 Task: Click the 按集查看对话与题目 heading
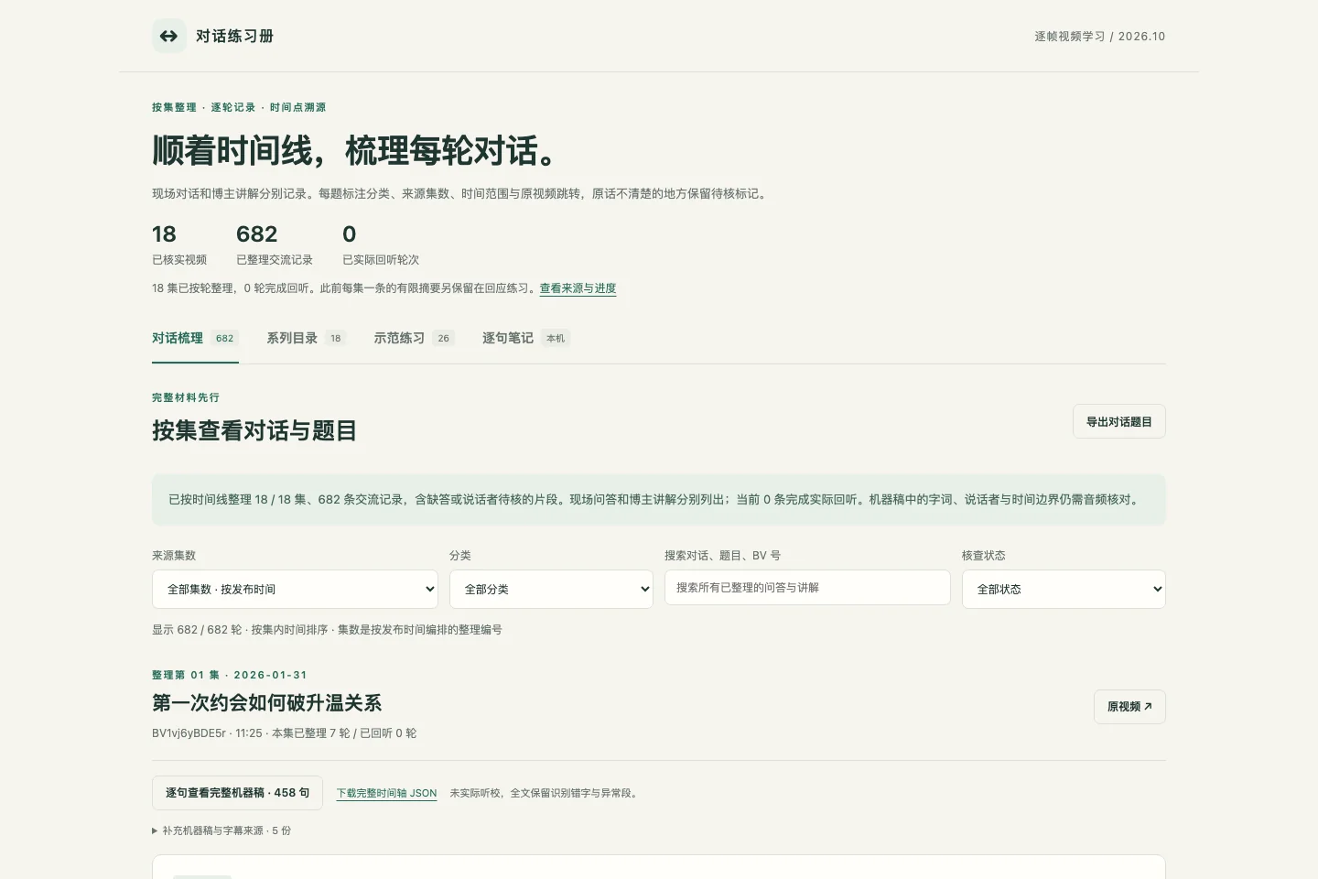point(254,430)
